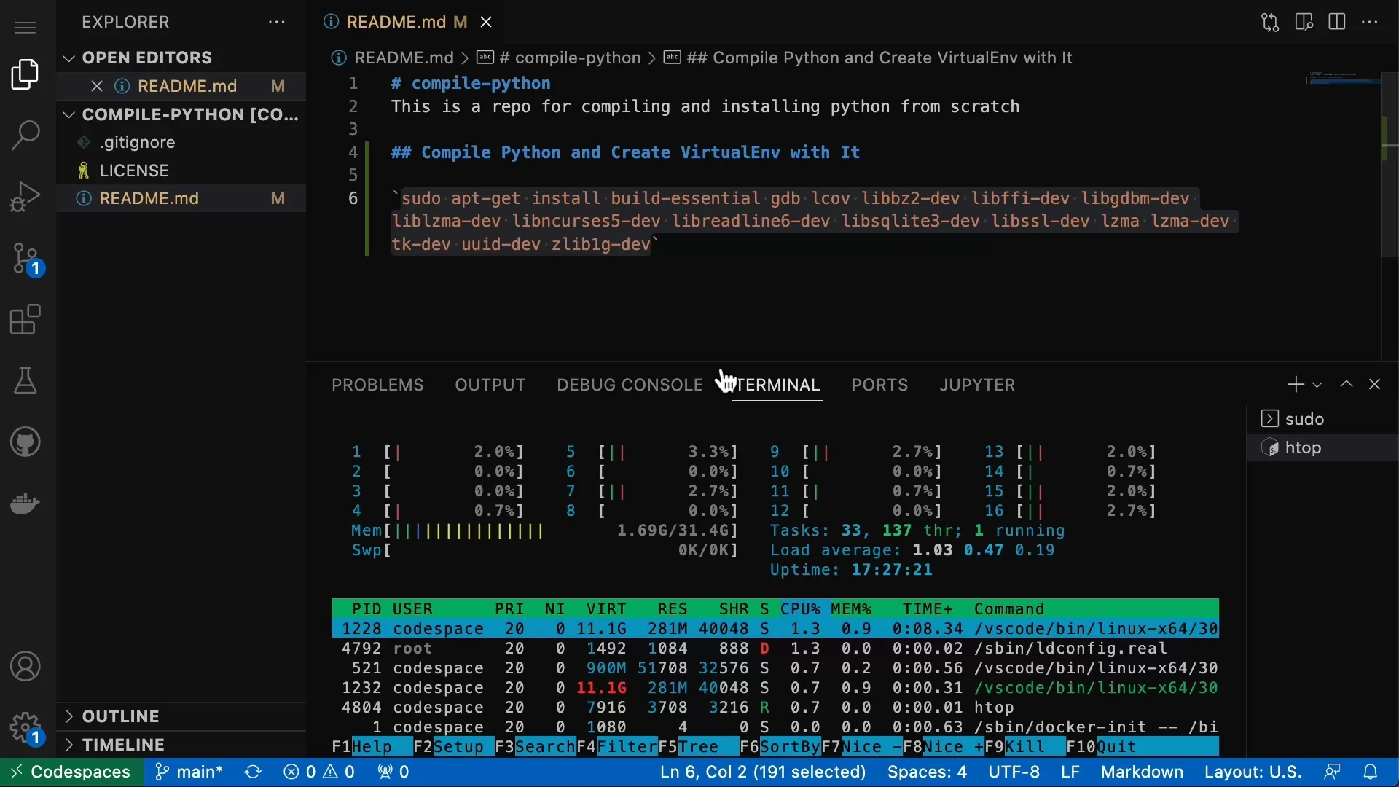Open the Testing flask view

pyautogui.click(x=26, y=380)
